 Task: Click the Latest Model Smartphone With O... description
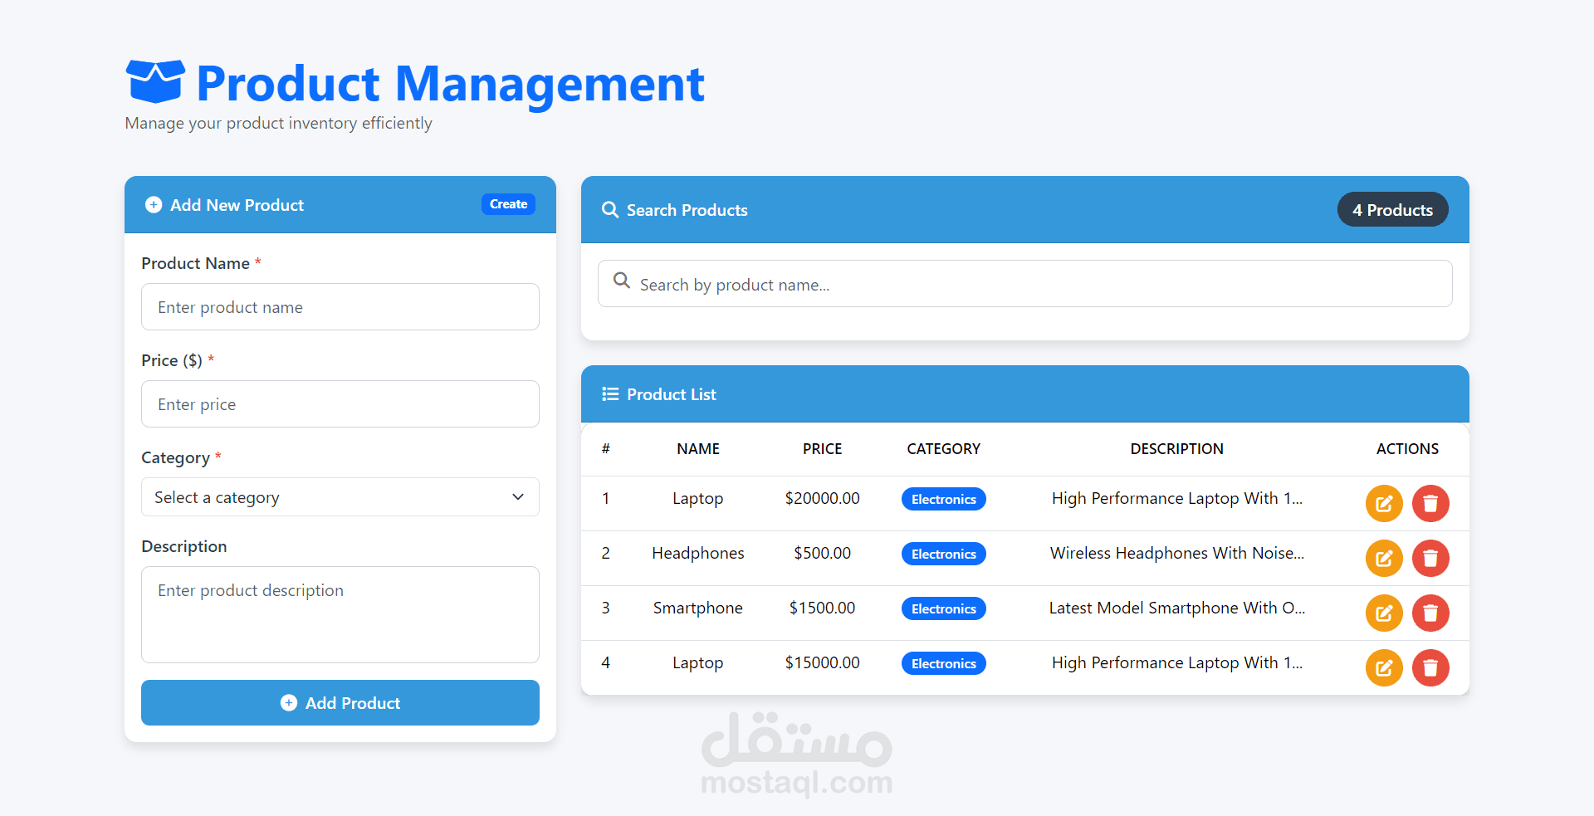point(1177,608)
